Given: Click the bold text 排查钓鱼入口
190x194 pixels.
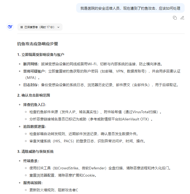Looking at the screenshot, I should pyautogui.click(x=34, y=105).
